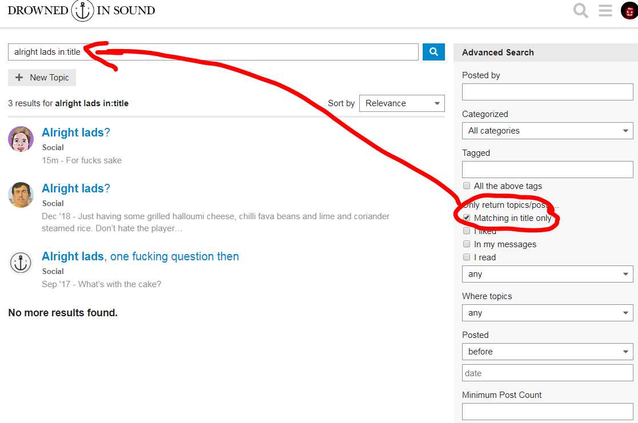638x423 pixels.
Task: Open the Posted before dropdown
Action: pyautogui.click(x=547, y=352)
